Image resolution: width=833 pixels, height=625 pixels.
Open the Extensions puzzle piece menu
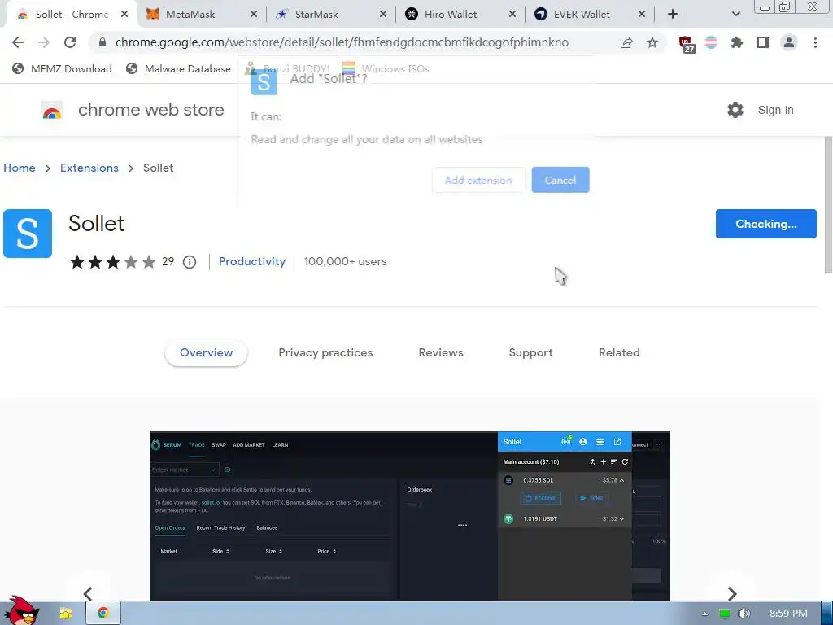tap(736, 42)
